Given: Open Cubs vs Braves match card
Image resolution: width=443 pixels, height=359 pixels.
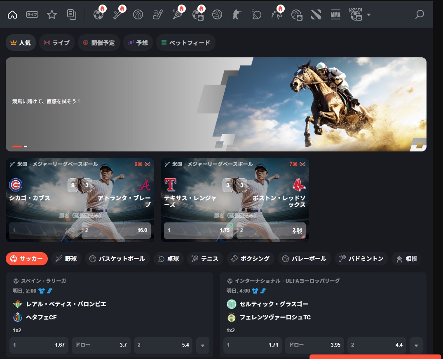Looking at the screenshot, I should (x=80, y=200).
